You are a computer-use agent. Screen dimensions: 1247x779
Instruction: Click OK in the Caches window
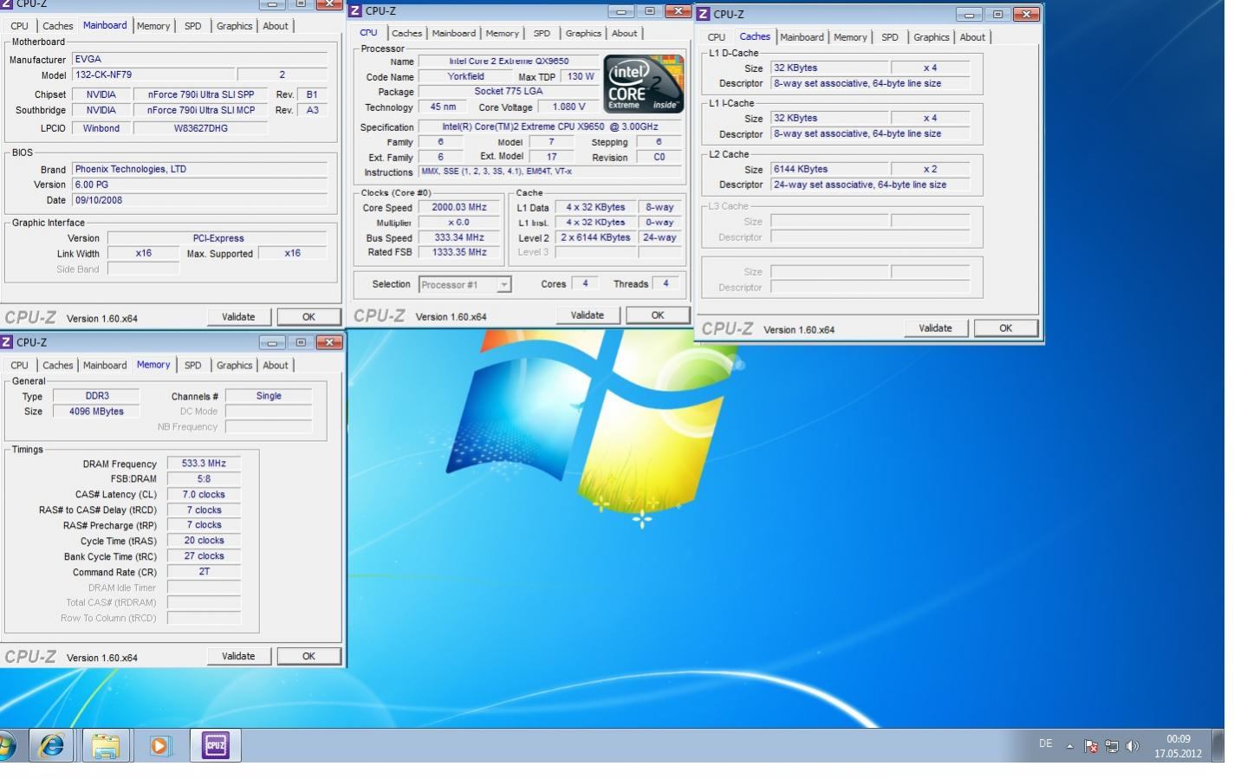click(1005, 328)
